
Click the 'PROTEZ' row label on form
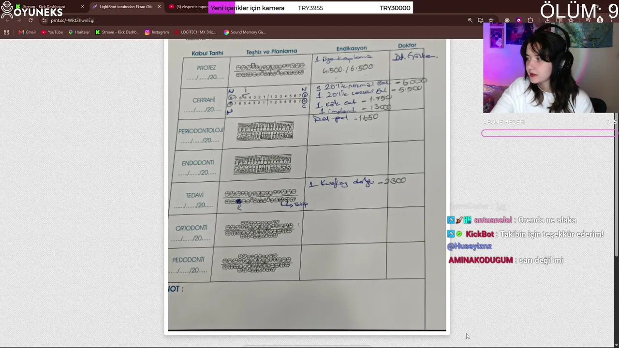click(x=206, y=68)
